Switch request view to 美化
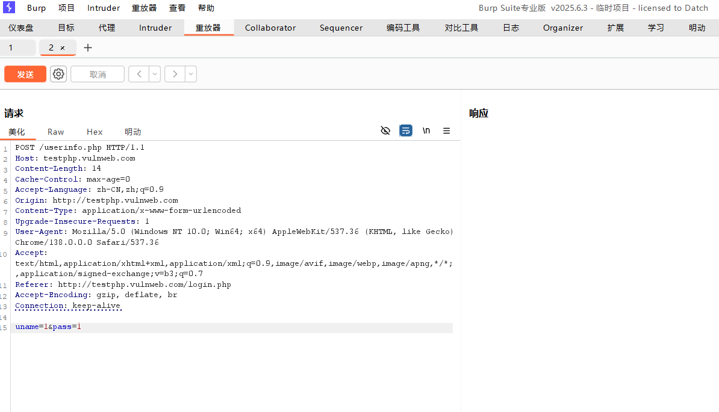This screenshot has width=719, height=412. pyautogui.click(x=17, y=132)
